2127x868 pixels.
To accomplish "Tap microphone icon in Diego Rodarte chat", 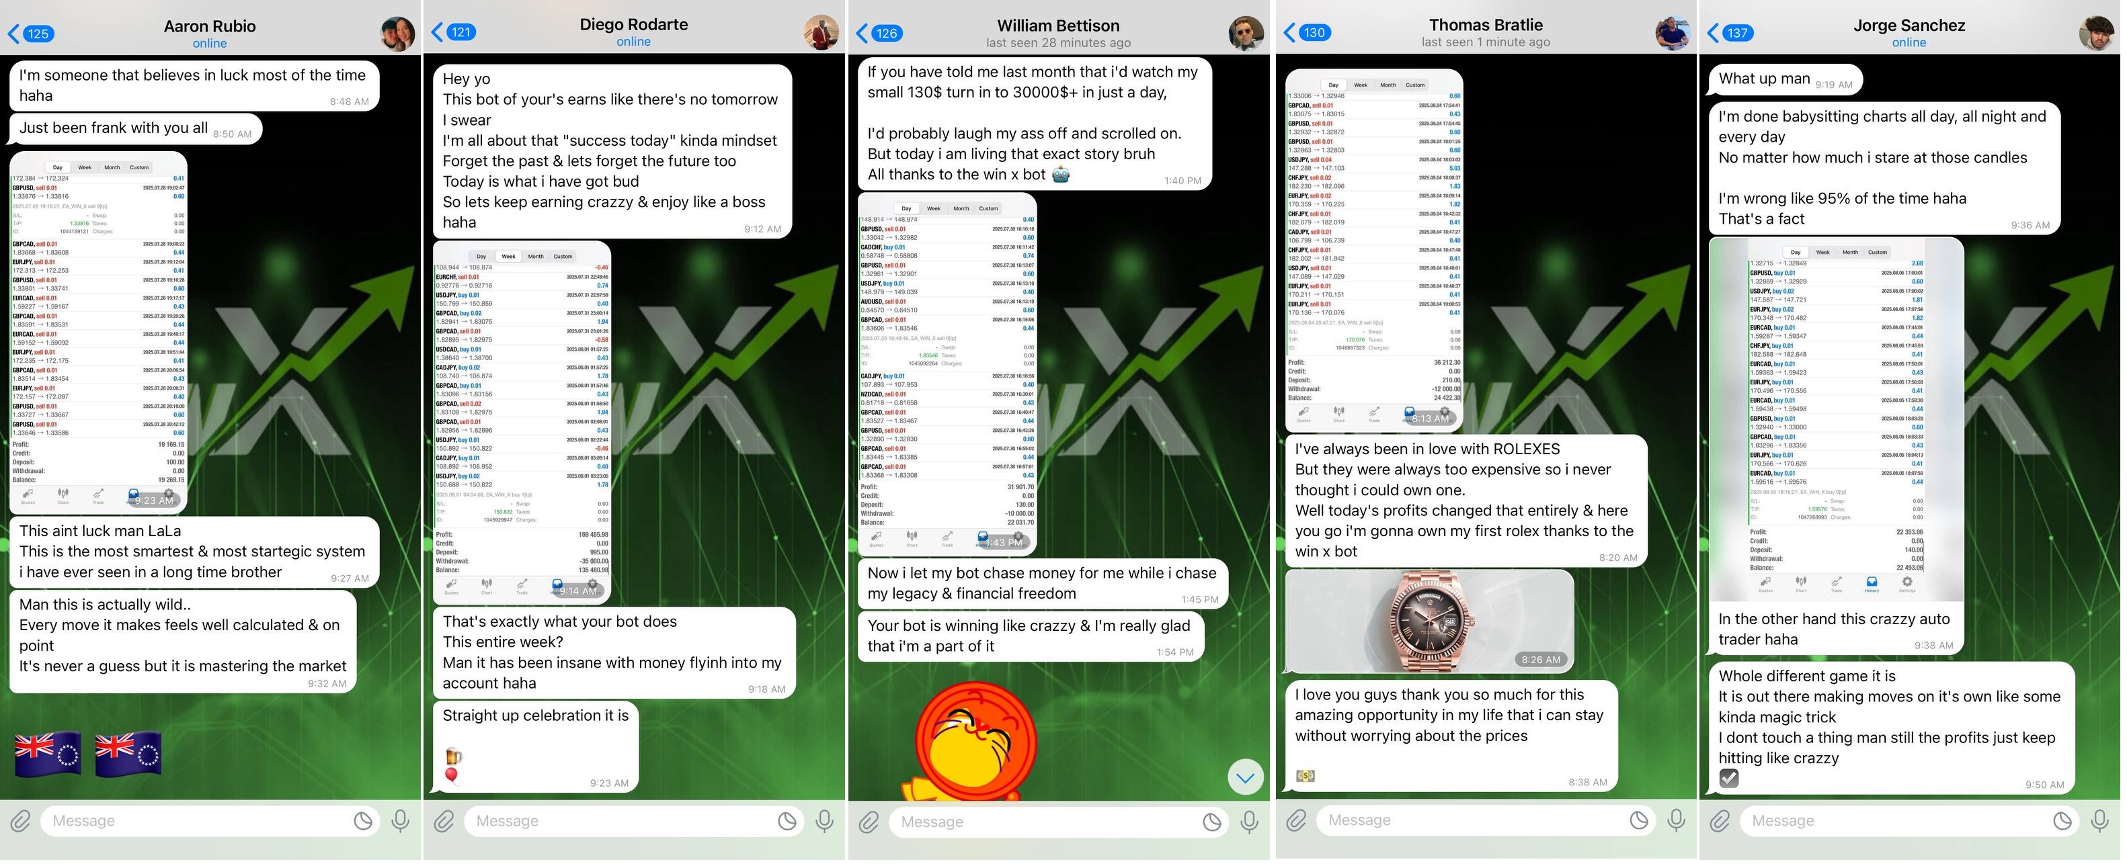I will [x=824, y=822].
